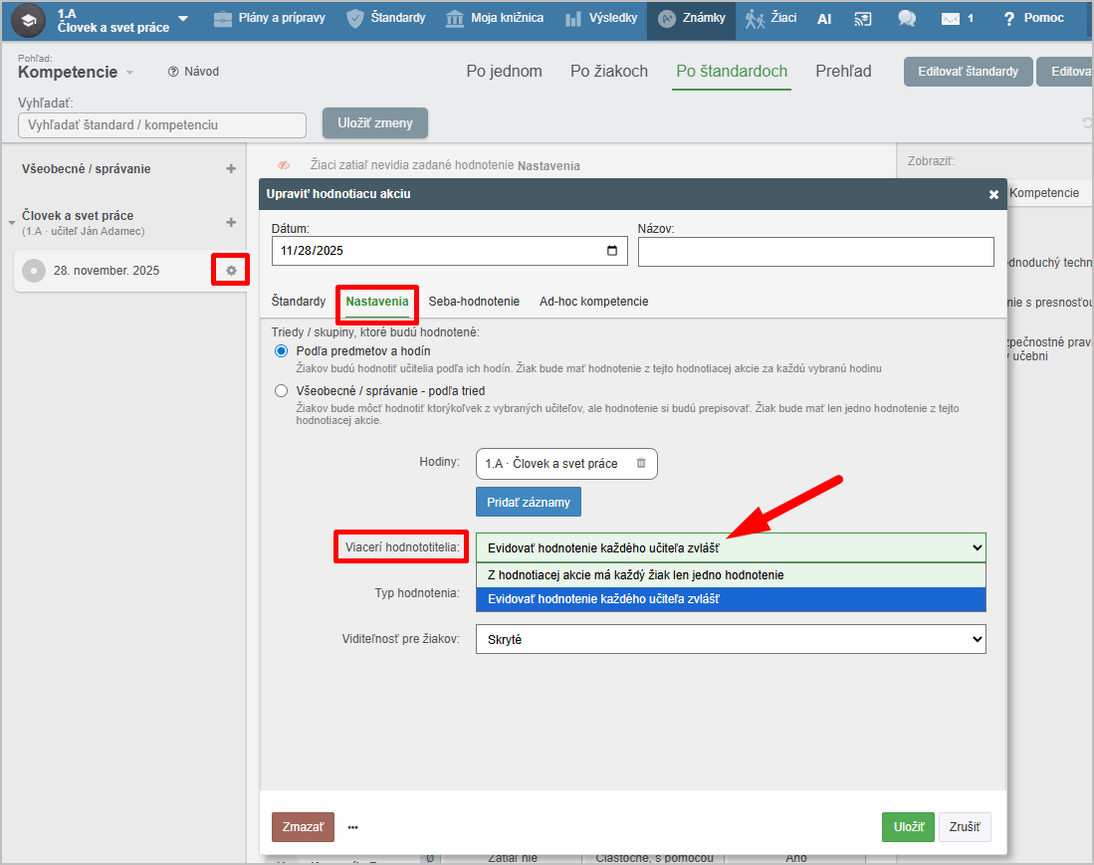Viewport: 1094px width, 865px height.
Task: Select 'Podľa predmetov a hodín' radio button
Action: coord(282,351)
